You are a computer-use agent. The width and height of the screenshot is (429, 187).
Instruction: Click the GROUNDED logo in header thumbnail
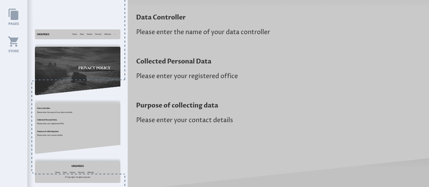coord(43,34)
